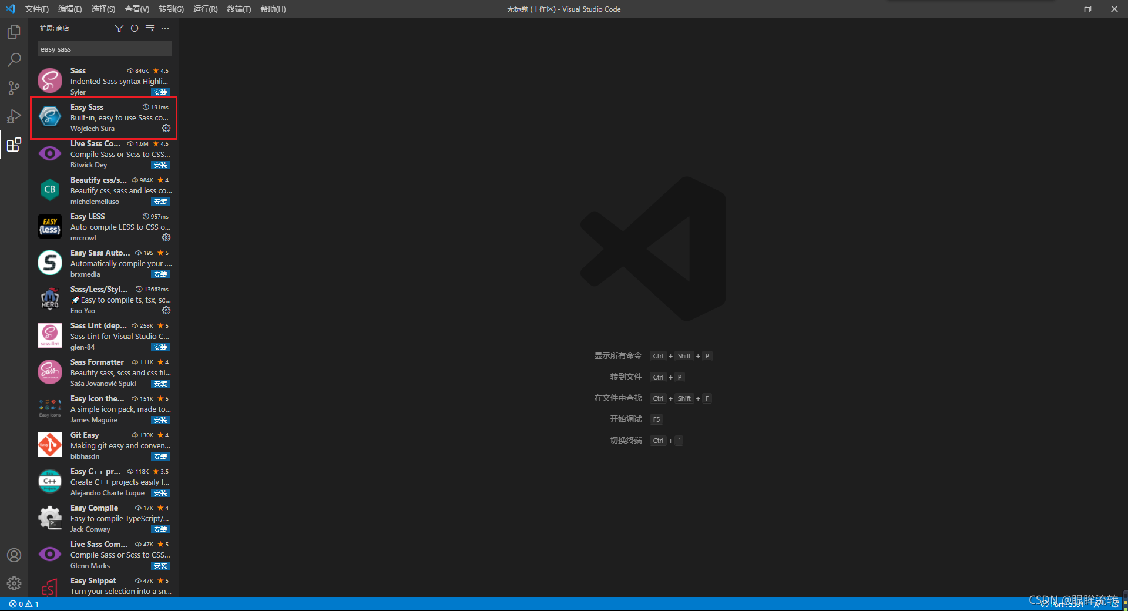1128x611 pixels.
Task: Click the green CB Beautify icon
Action: (x=50, y=190)
